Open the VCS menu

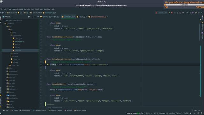42,9
